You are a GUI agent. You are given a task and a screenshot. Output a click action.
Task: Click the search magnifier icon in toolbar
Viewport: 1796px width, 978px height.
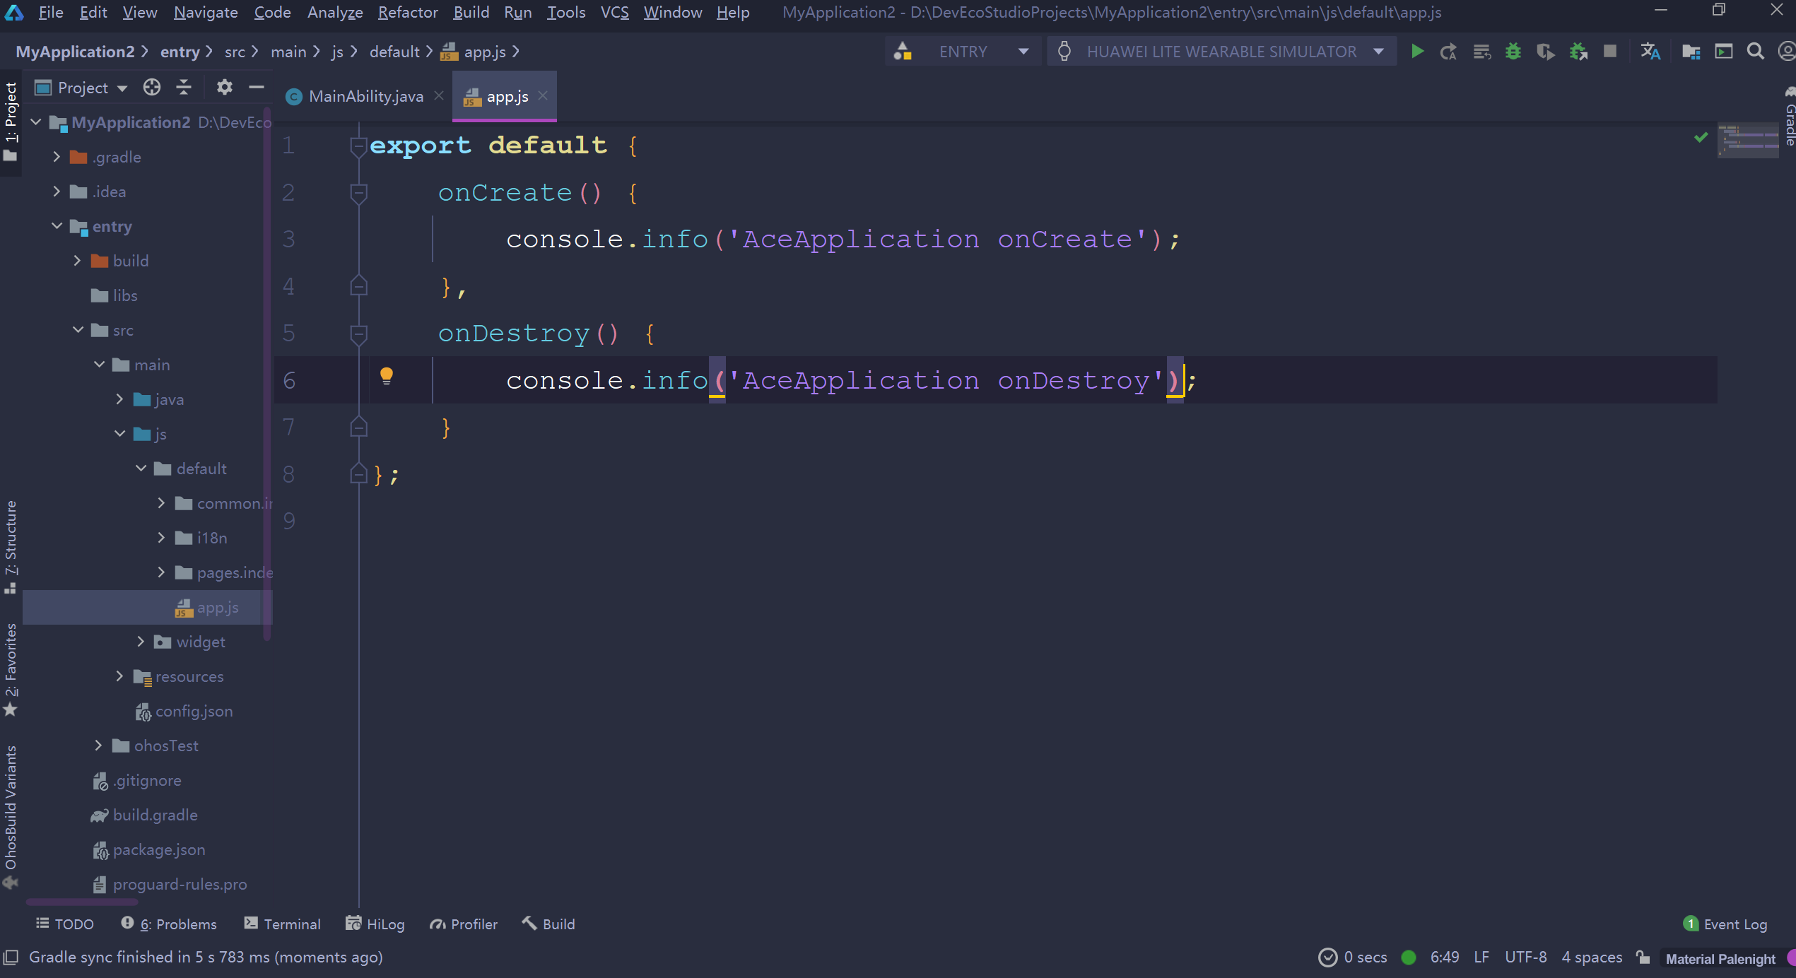tap(1755, 52)
